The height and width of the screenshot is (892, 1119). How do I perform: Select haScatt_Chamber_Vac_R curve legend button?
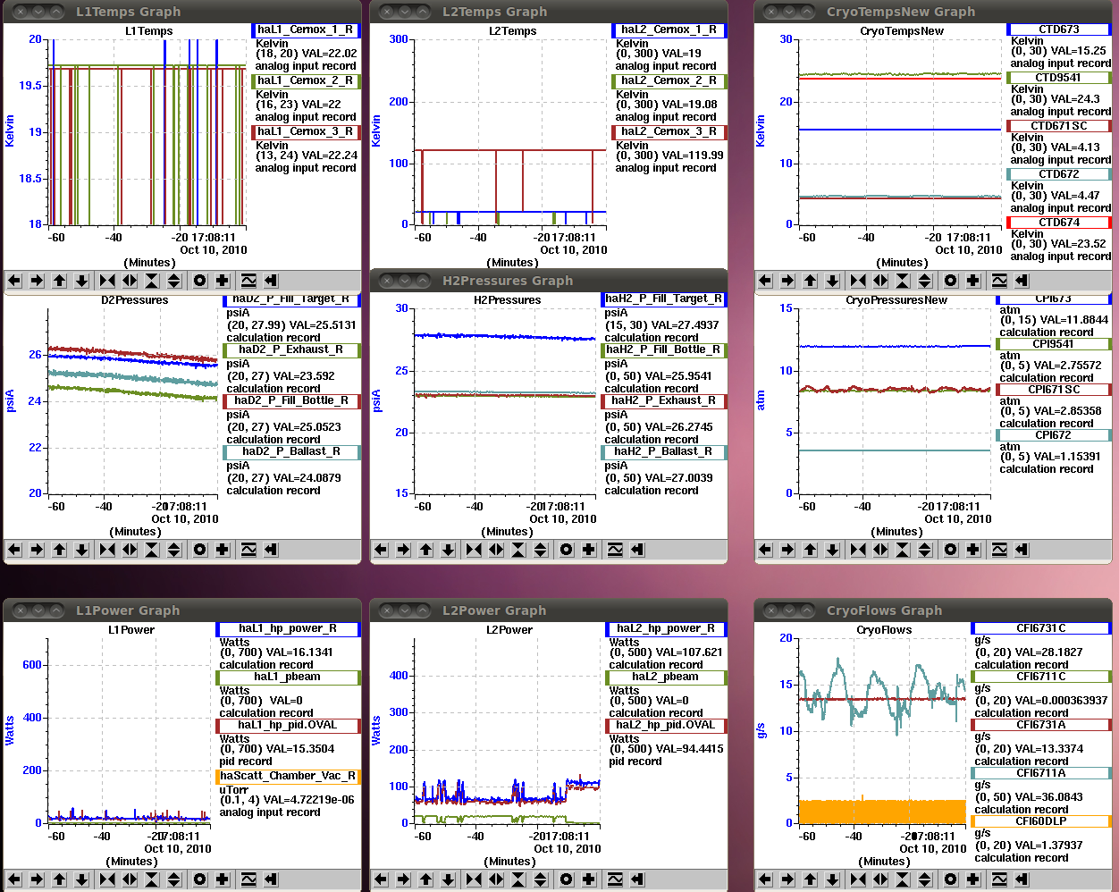(x=288, y=777)
